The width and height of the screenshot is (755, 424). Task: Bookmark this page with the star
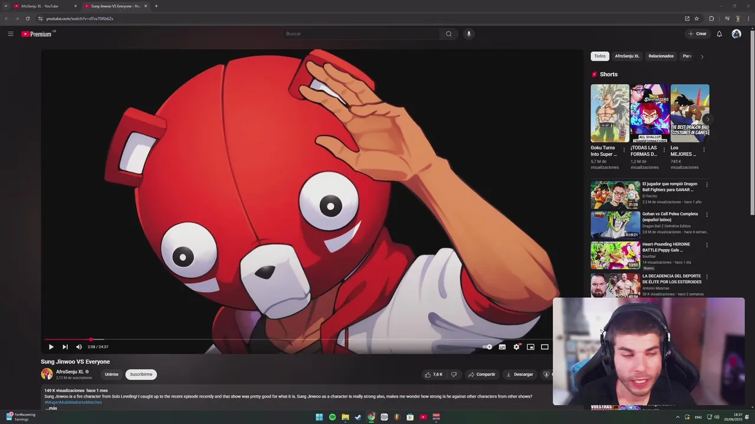tap(697, 18)
